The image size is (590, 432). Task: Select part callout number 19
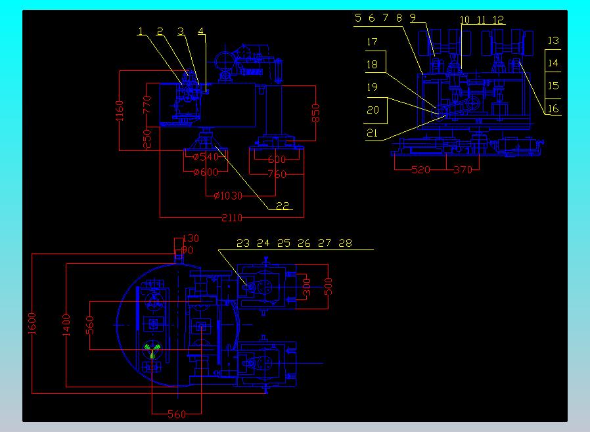[x=372, y=87]
